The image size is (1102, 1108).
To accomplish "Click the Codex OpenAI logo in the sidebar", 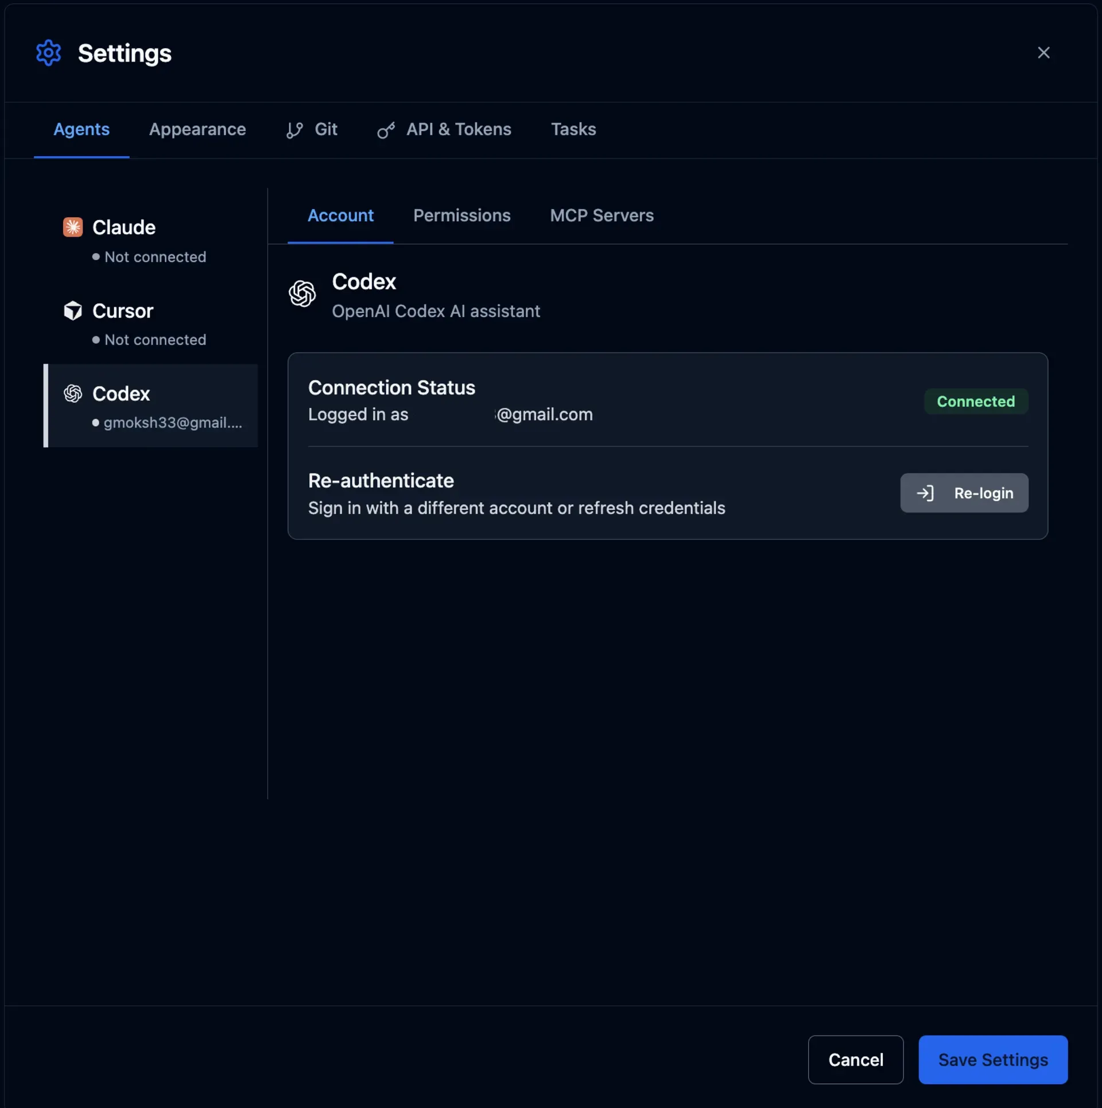I will tap(73, 393).
